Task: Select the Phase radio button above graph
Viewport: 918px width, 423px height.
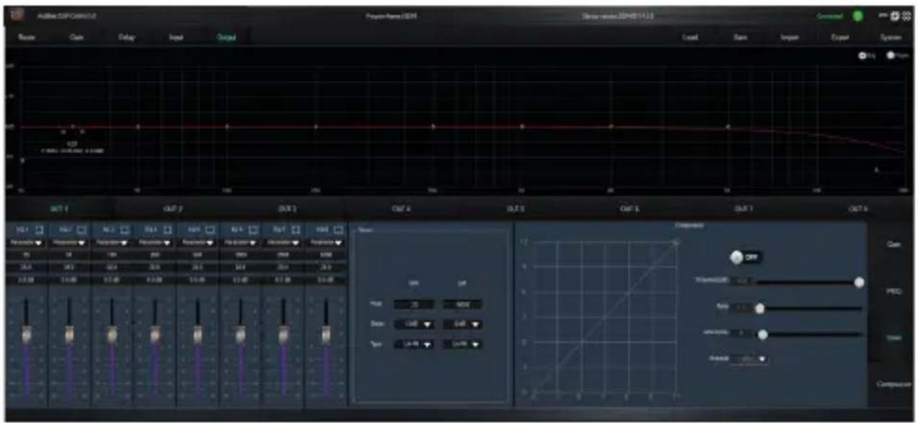Action: pos(890,55)
